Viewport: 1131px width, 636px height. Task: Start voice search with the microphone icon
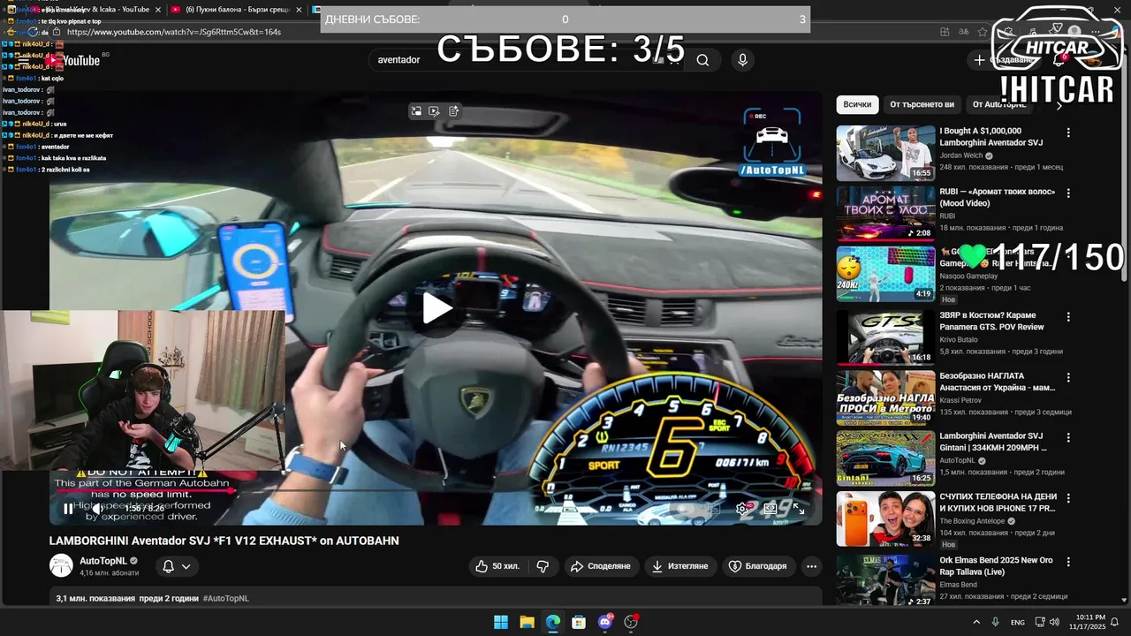(742, 60)
